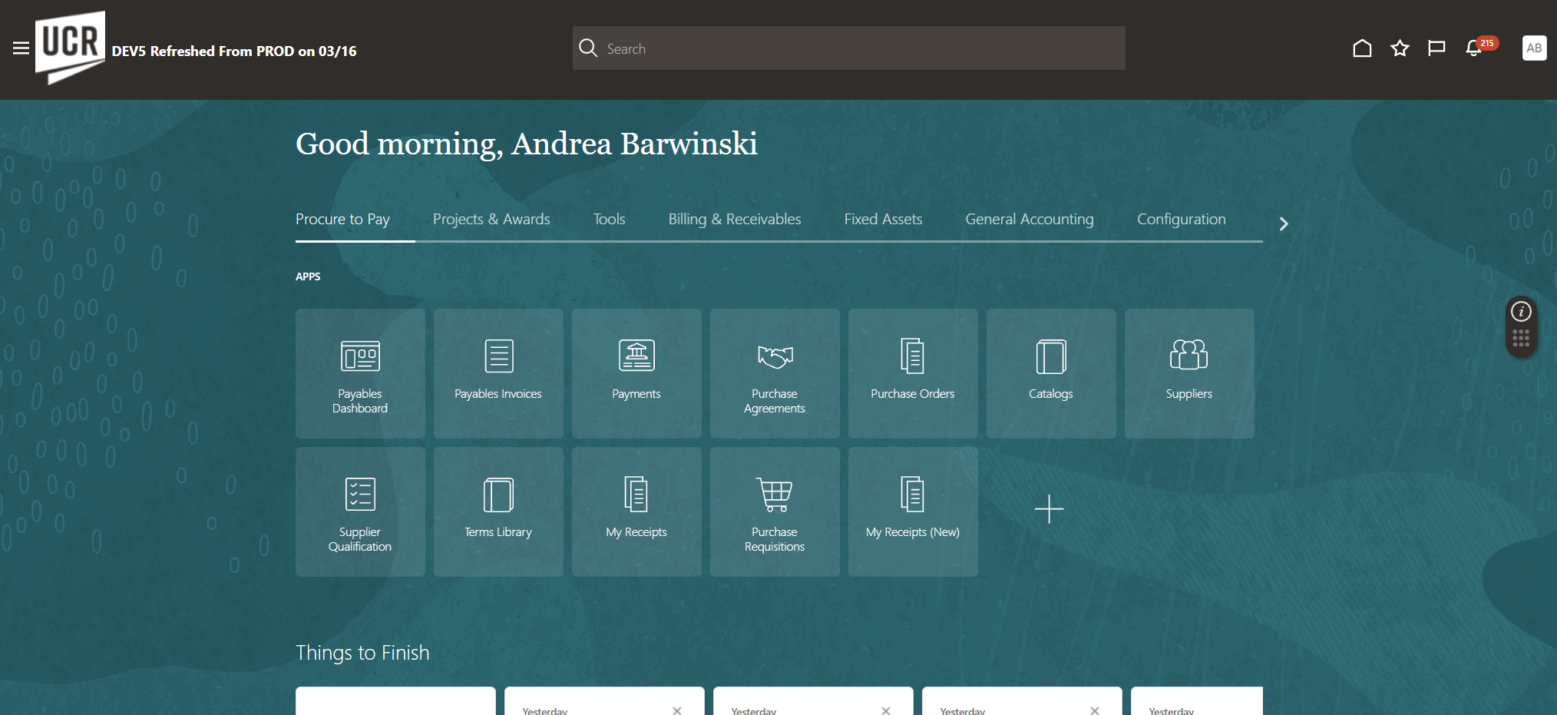Image resolution: width=1557 pixels, height=715 pixels.
Task: Open the Purchase Orders app
Action: tap(913, 374)
